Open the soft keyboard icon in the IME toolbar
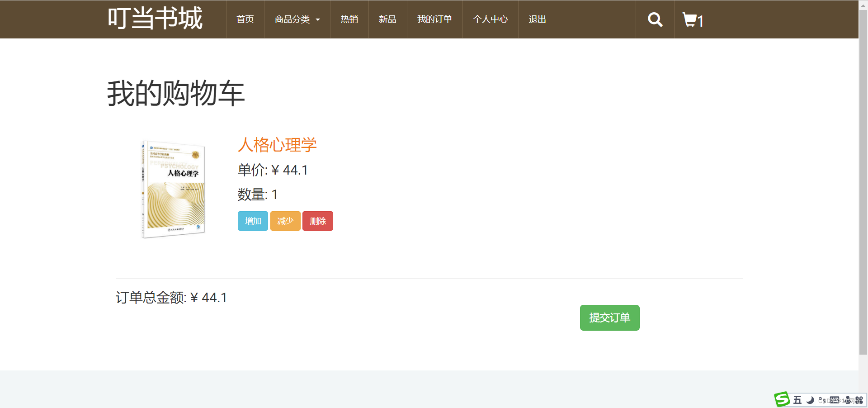Viewport: 868px width, 408px height. [835, 400]
